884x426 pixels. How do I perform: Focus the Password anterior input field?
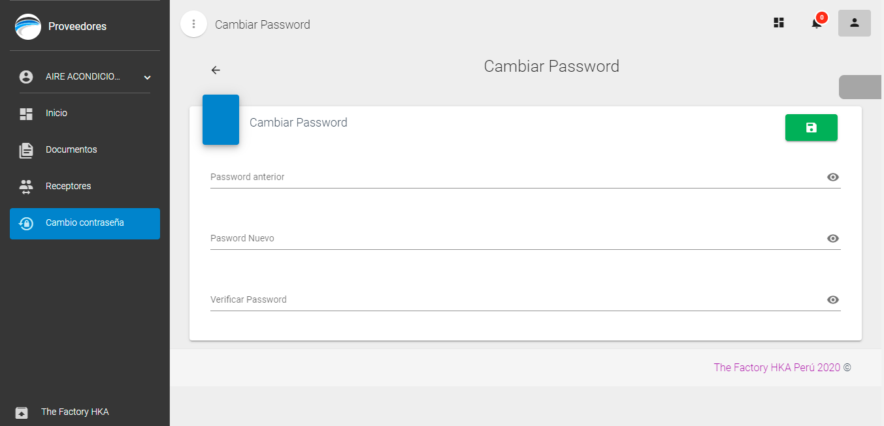[516, 177]
